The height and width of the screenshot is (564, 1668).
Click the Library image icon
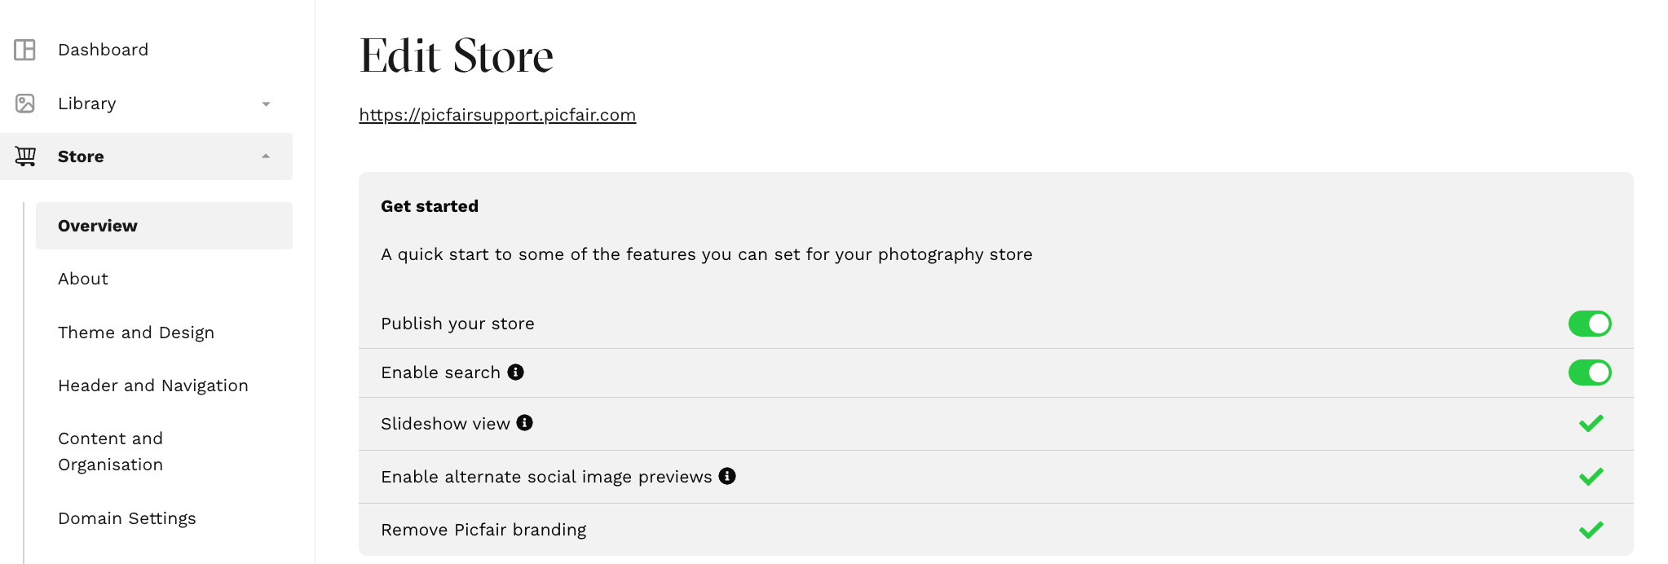[25, 104]
